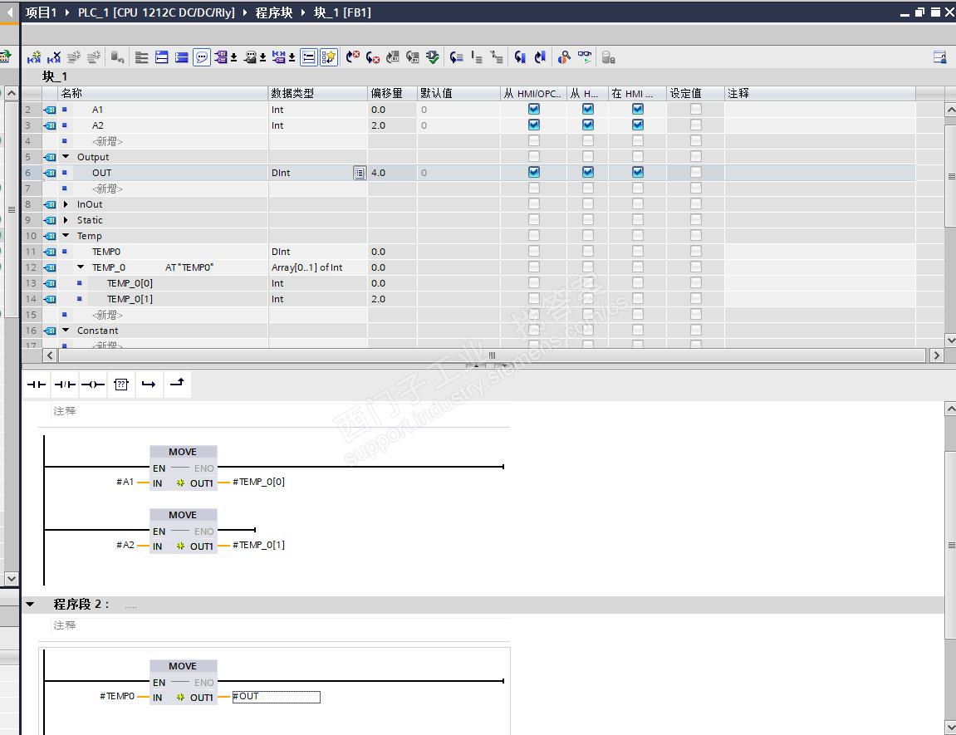
Task: Insert a new network using toolbar icon
Action: pos(34,57)
